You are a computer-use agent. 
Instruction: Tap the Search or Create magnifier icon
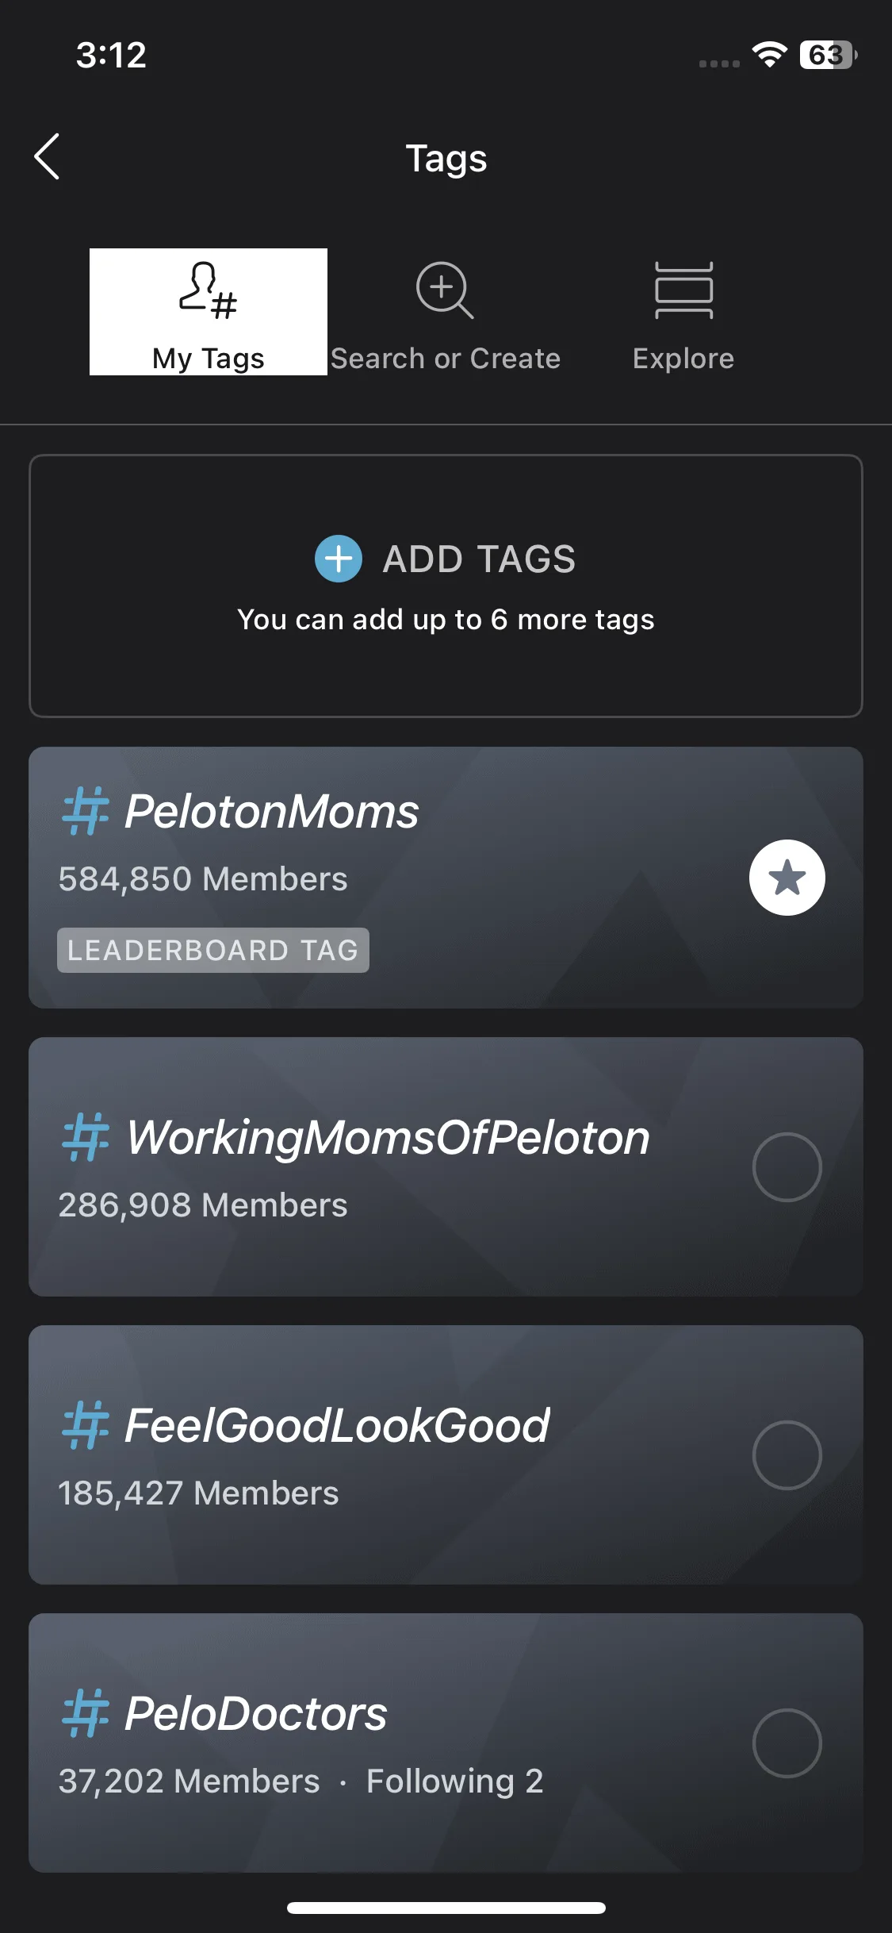(445, 290)
